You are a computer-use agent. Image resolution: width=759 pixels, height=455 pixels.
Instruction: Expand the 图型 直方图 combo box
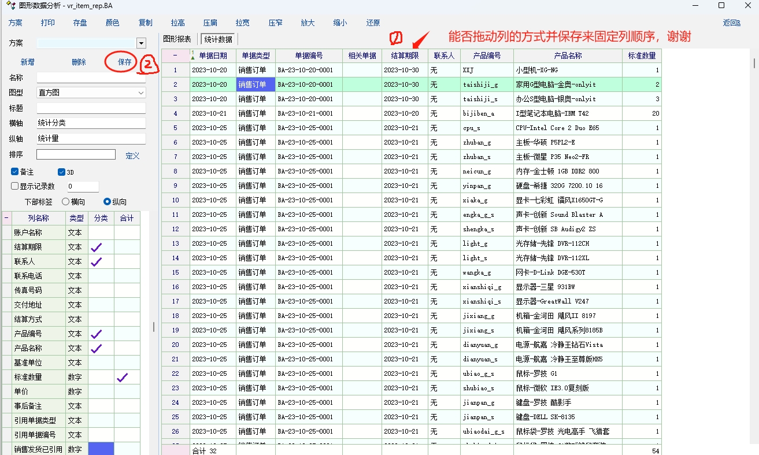(141, 93)
